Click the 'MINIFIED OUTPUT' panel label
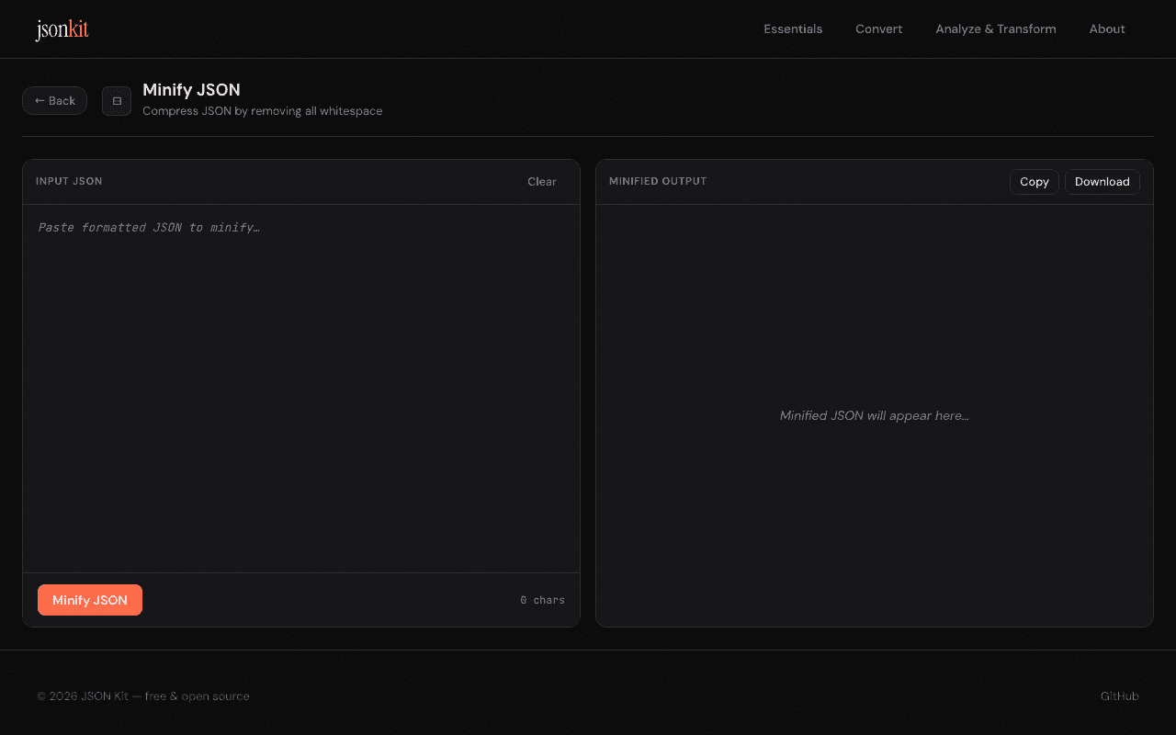This screenshot has height=735, width=1176. tap(658, 181)
